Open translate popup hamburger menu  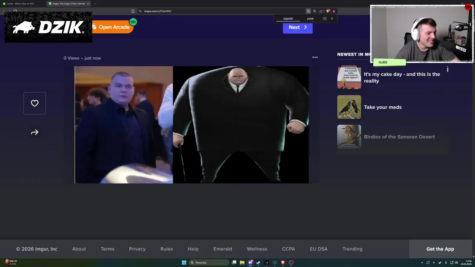click(325, 19)
